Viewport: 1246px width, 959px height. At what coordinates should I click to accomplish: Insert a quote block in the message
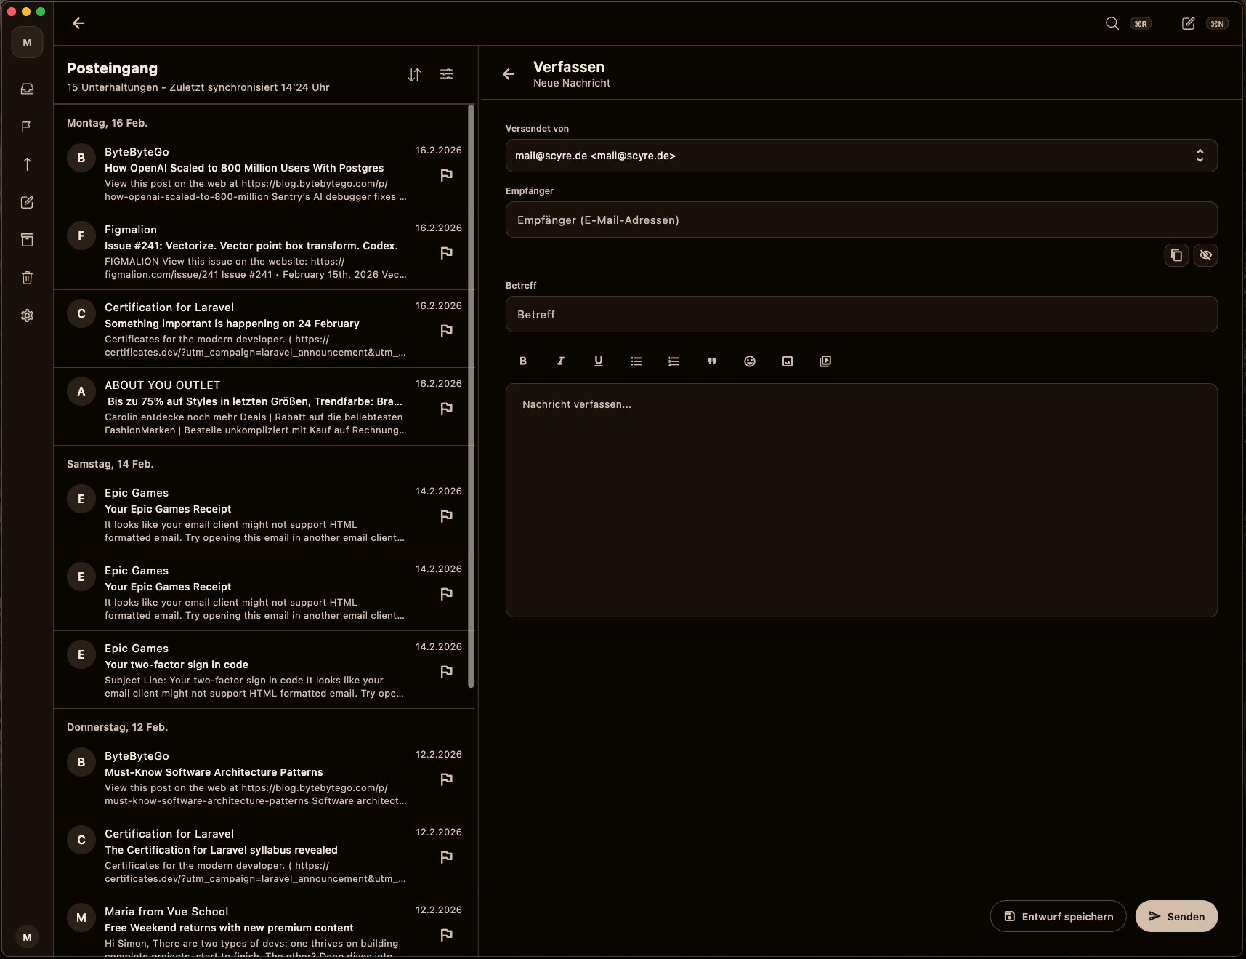[x=711, y=361]
